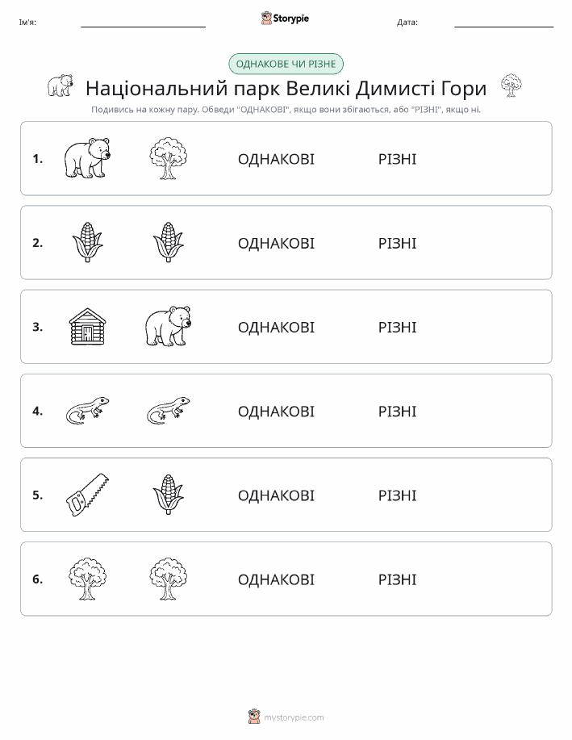This screenshot has width=572, height=740.
Task: Click the corn cob picture in row 5
Action: [168, 494]
